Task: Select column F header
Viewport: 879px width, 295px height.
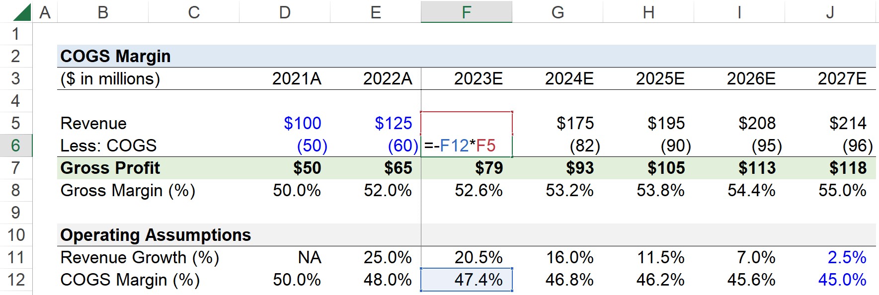Action: (x=466, y=12)
